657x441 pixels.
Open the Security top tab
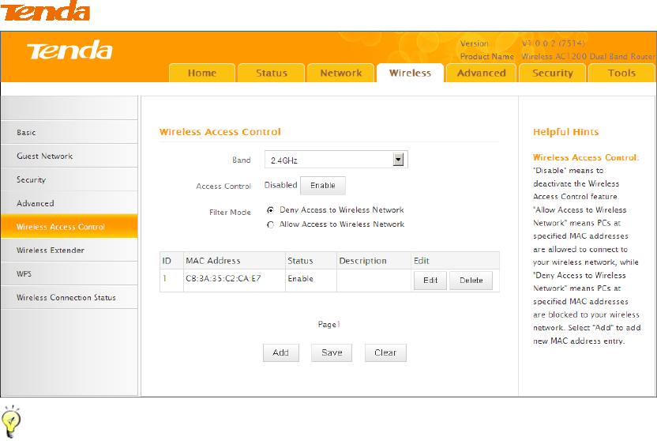[552, 73]
